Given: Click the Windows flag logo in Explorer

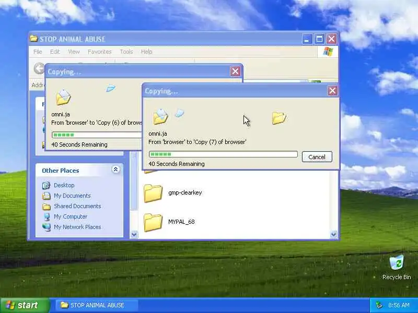Looking at the screenshot, I should (x=328, y=52).
